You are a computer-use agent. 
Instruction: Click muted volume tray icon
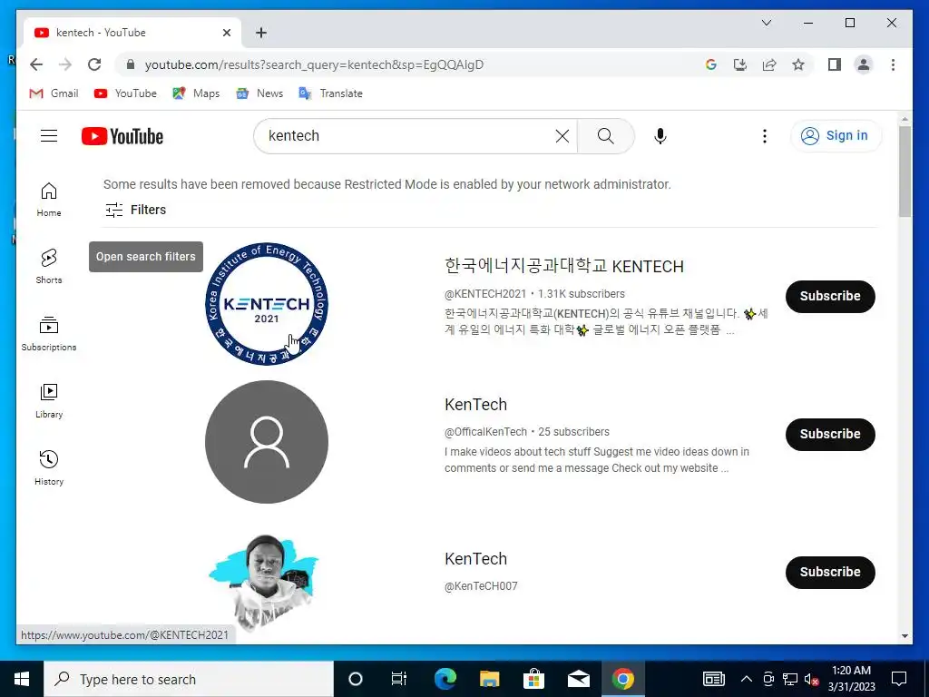point(811,679)
